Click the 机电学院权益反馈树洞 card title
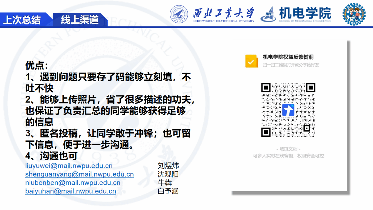This screenshot has width=373, height=210. point(288,57)
